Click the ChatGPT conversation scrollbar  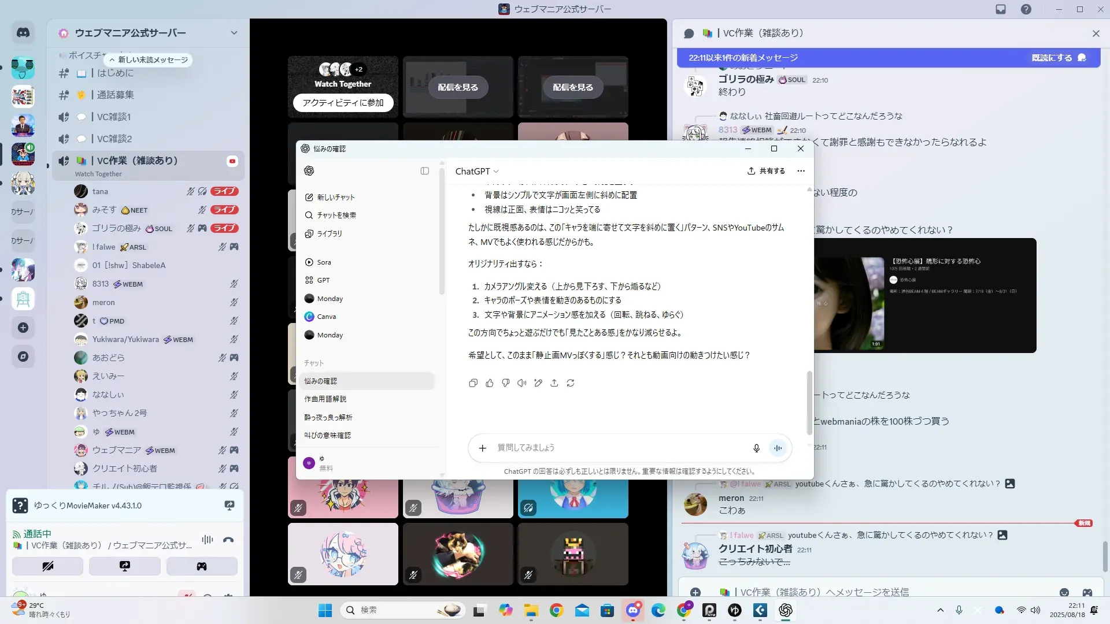[809, 402]
